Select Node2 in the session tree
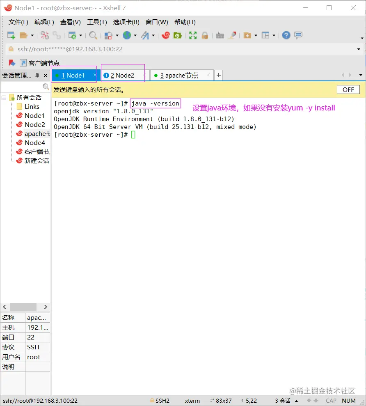The image size is (366, 406). coord(35,124)
